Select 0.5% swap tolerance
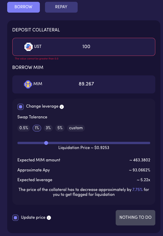163x236 pixels. coord(24,128)
